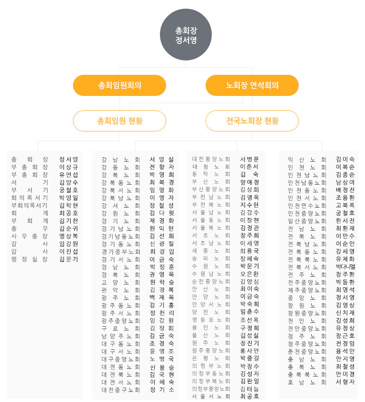Open the 전국노회장 현황 outlined button
Viewport: 365px width, 402px height.
pos(252,121)
